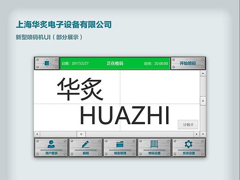
Task: Click the horizontal scrollbar thumb
Action: tap(81, 134)
